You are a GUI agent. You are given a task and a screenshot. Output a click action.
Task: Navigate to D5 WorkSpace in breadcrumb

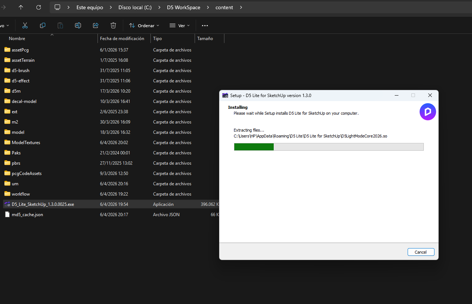tap(184, 7)
